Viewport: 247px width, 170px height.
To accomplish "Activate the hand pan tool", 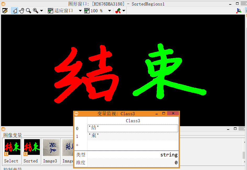I will click(x=21, y=11).
